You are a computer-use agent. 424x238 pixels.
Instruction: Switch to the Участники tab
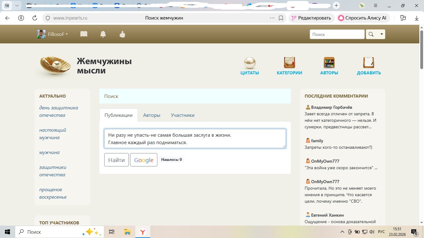(183, 115)
